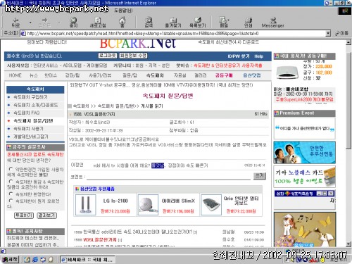This screenshot has height=264, width=352.
Task: Open the back history dropdown arrow
Action: point(30,23)
